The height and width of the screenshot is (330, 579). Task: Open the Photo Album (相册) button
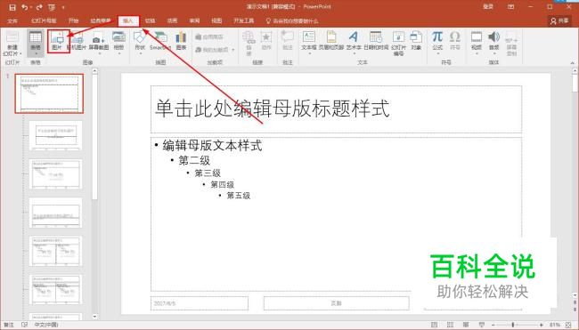(x=118, y=42)
